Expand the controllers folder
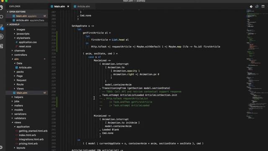The image size is (268, 151). click(x=21, y=55)
